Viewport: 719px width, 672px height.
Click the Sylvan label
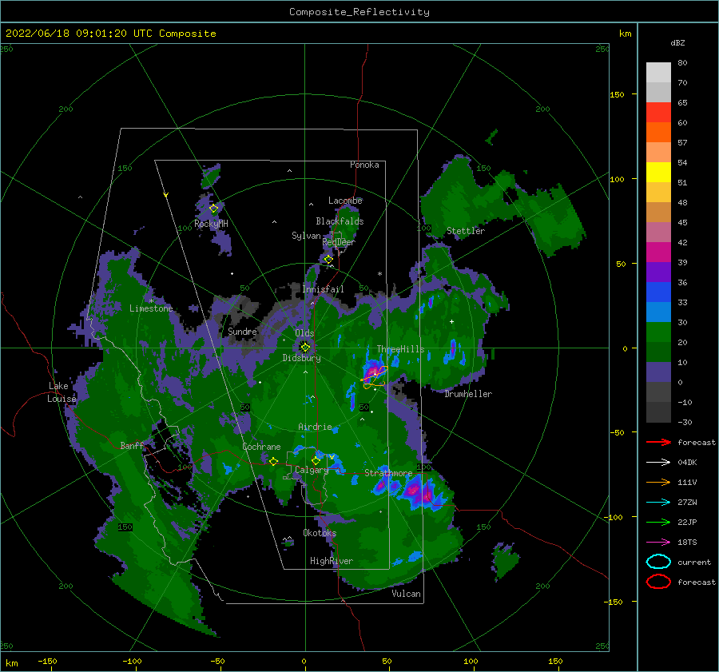306,236
